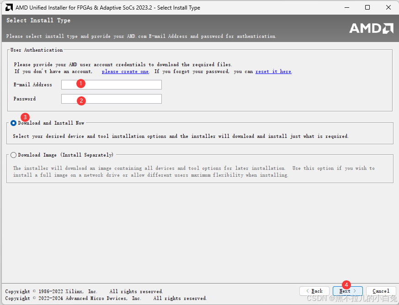
Task: Cancel the installation
Action: pos(381,291)
